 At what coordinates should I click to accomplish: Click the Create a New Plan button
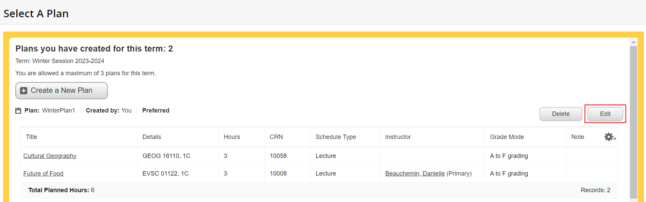coord(62,90)
